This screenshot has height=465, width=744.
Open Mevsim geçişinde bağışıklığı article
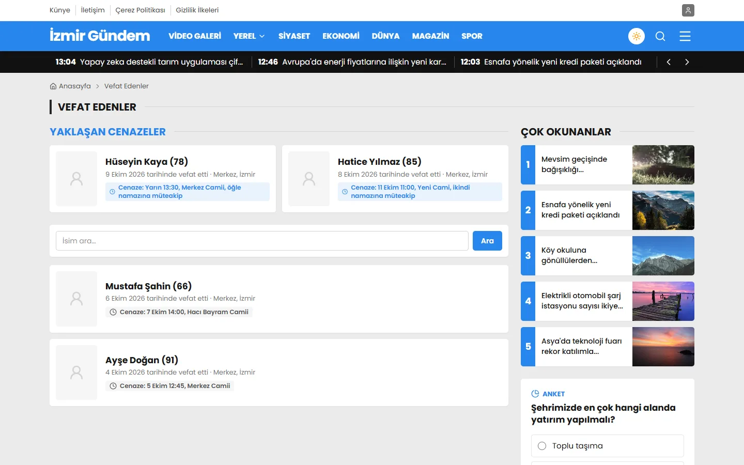point(574,164)
